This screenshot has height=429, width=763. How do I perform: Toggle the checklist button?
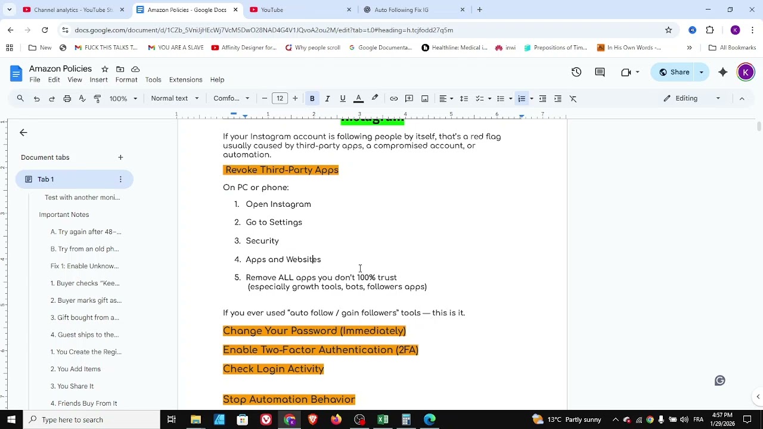click(x=479, y=98)
